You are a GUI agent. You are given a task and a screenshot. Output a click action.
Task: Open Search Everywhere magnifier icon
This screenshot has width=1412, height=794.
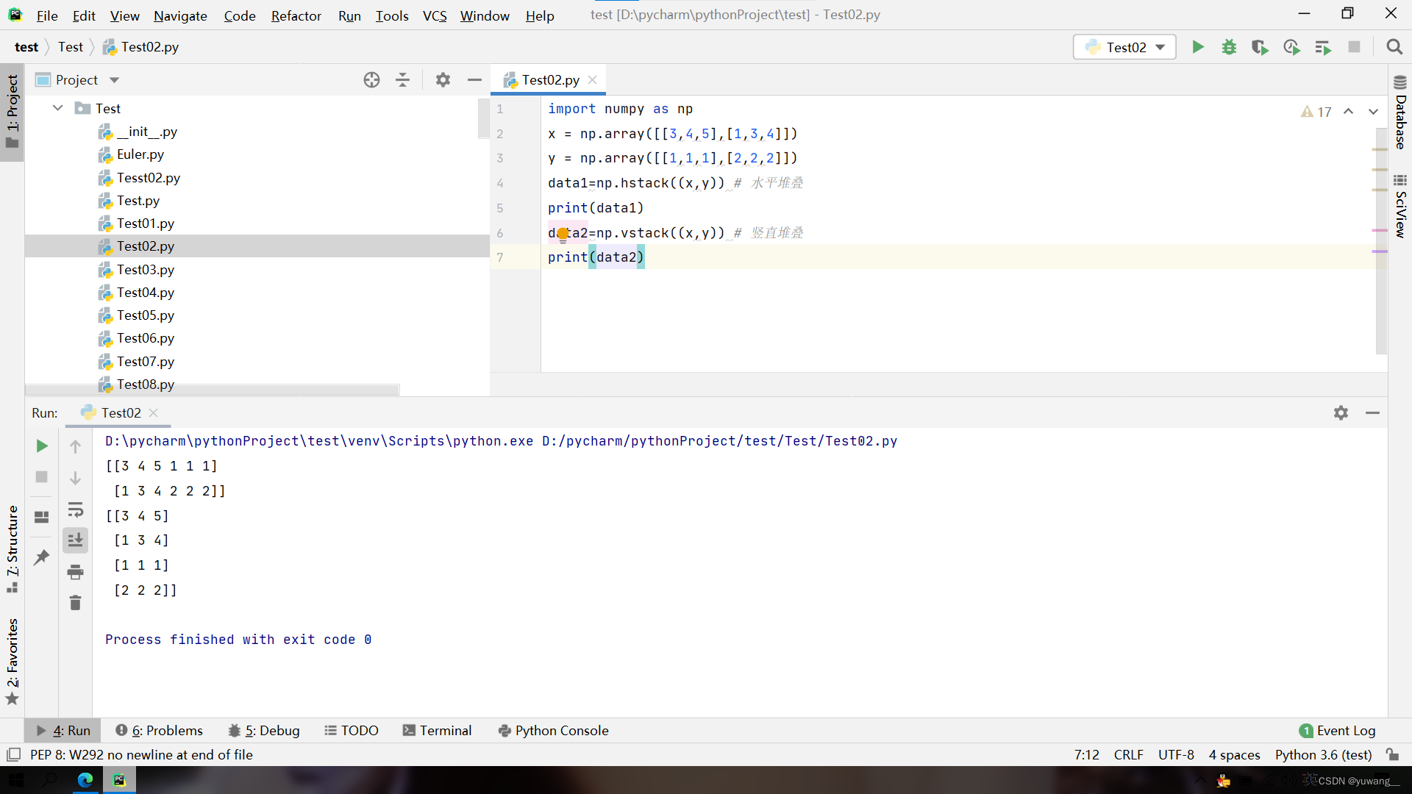(x=1394, y=47)
